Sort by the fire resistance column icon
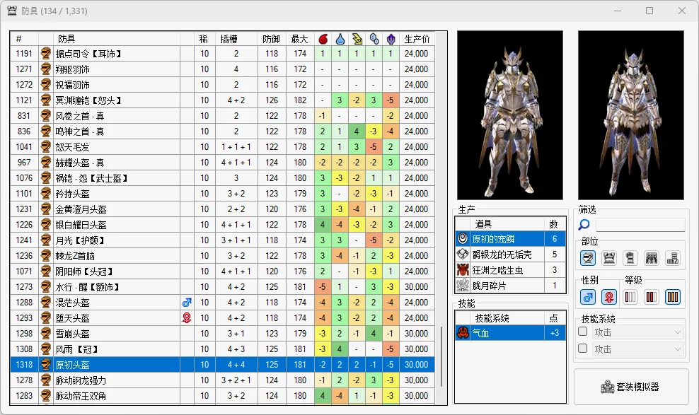Viewport: 699px width, 415px height. point(323,39)
